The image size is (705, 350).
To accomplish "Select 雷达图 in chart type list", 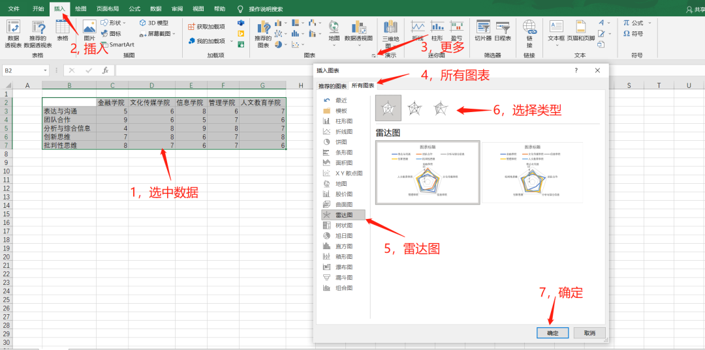I will [343, 215].
